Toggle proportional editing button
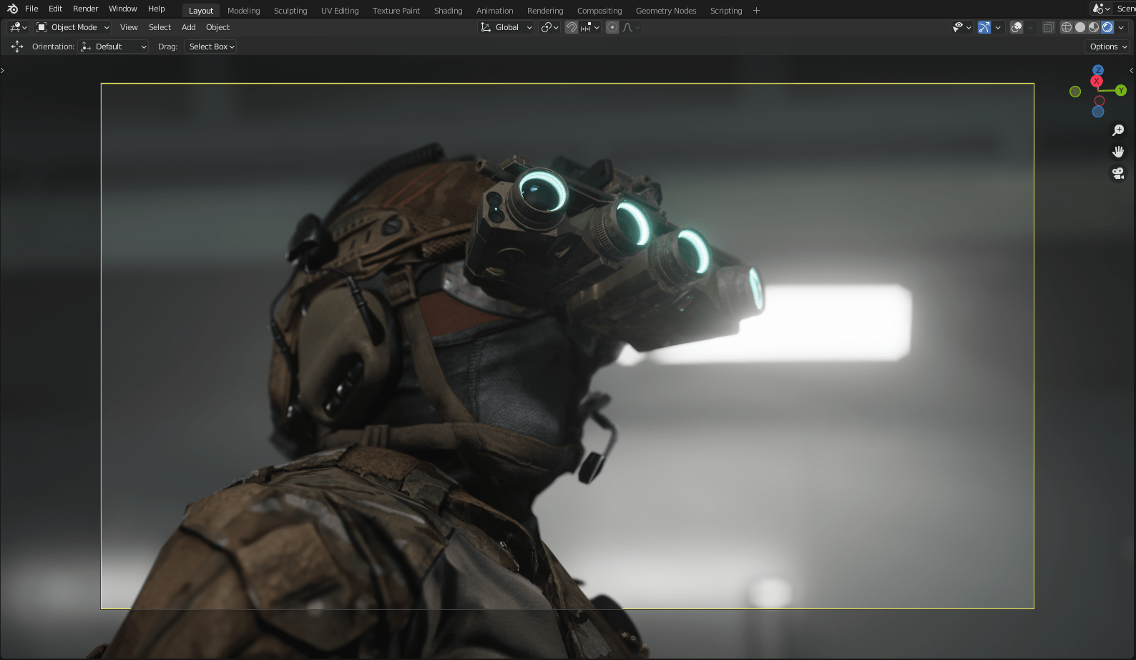This screenshot has width=1136, height=660. [612, 27]
